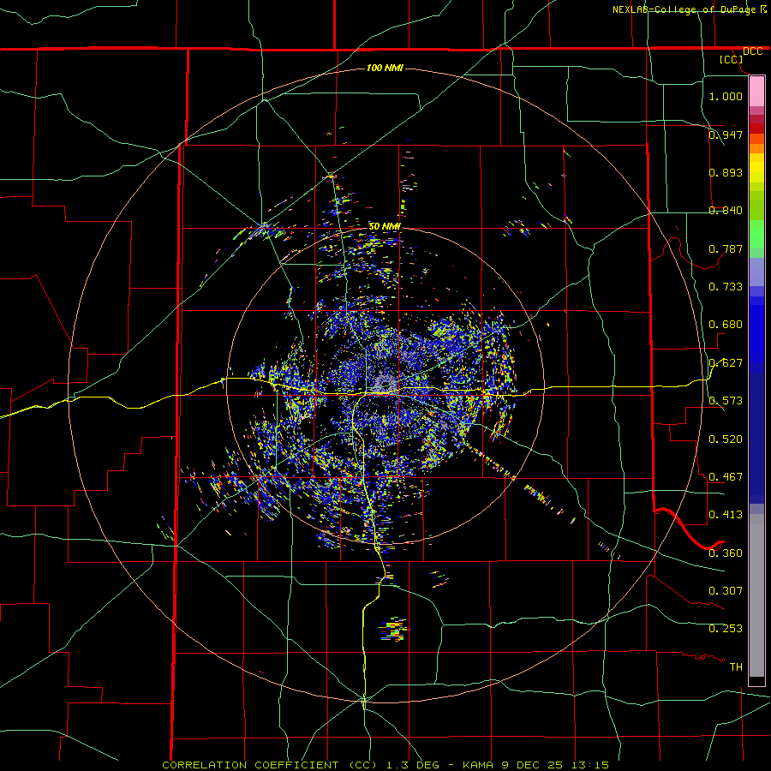Select the 0.467 scale value
The height and width of the screenshot is (771, 771).
tap(726, 476)
